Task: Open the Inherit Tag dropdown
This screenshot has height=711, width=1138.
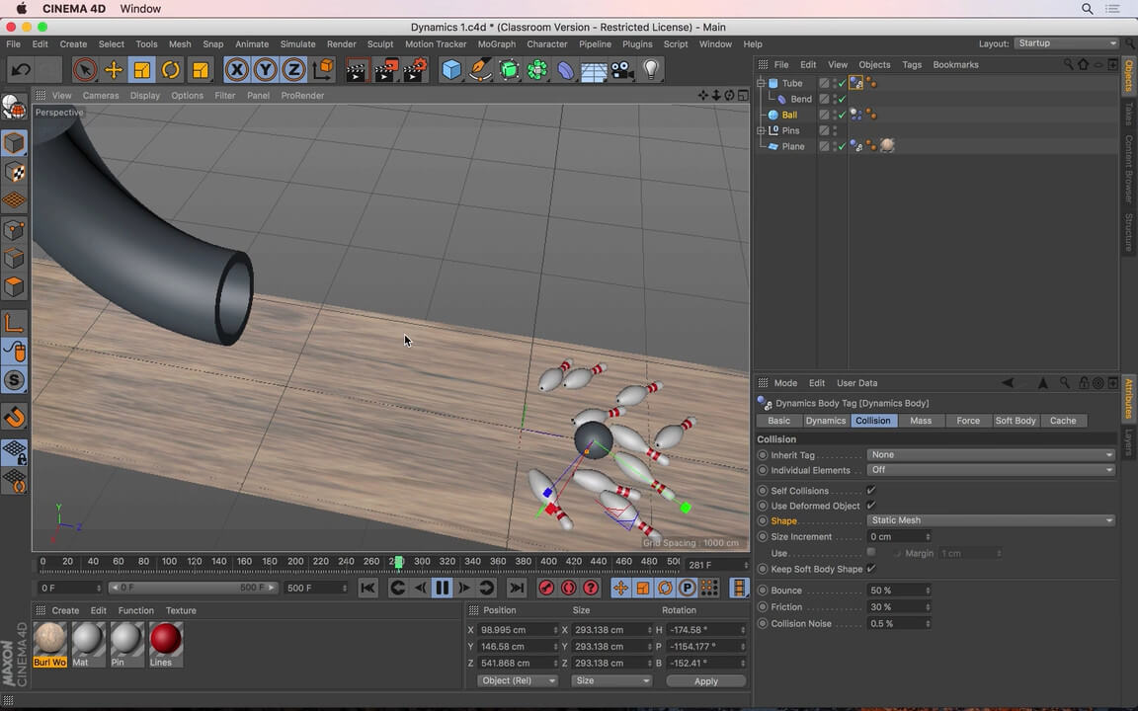Action: coord(991,454)
